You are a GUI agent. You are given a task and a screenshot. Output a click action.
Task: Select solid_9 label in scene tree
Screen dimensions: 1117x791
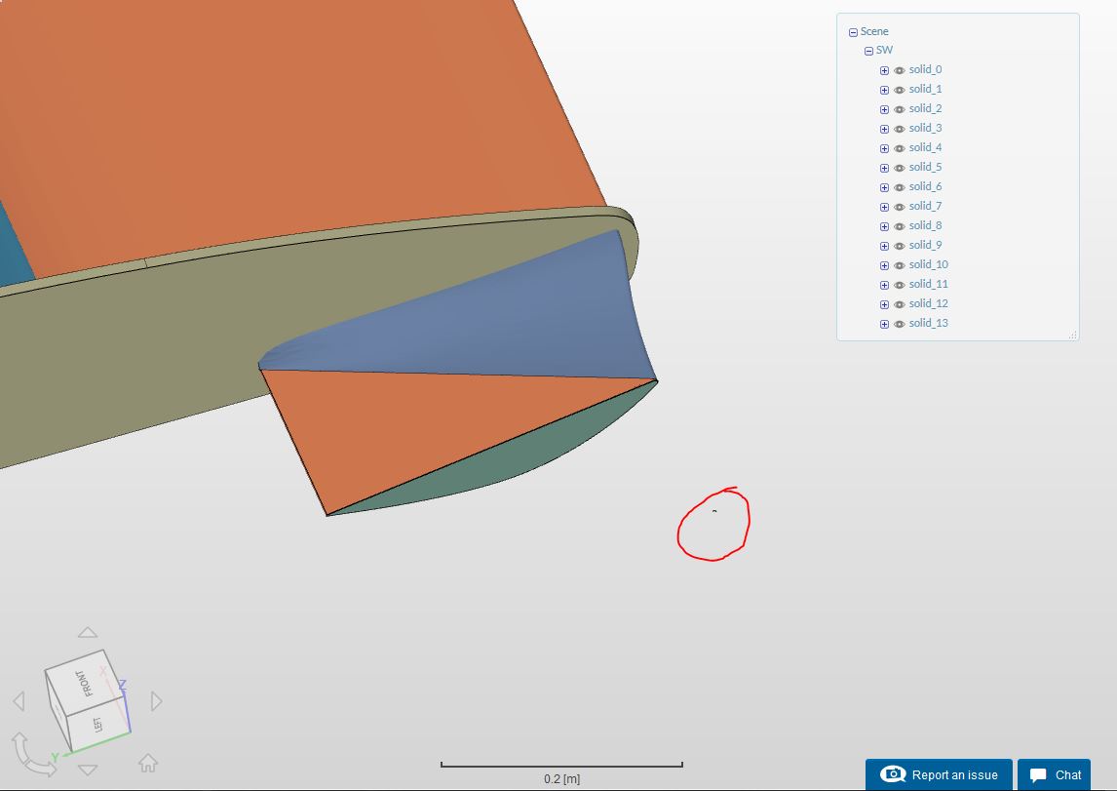(x=925, y=245)
